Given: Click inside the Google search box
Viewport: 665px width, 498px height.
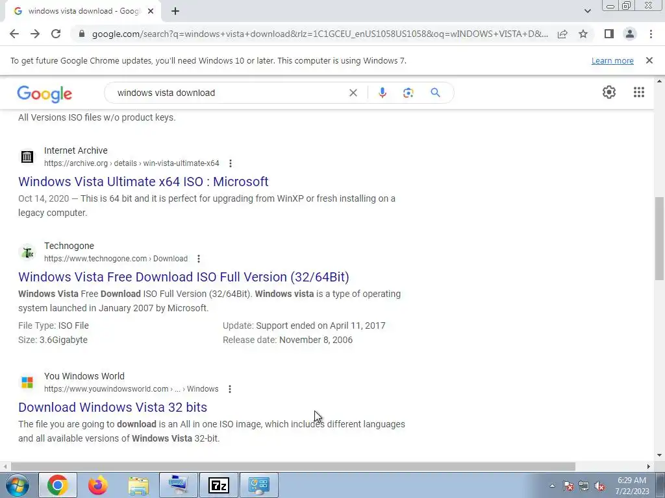Looking at the screenshot, I should tap(229, 93).
